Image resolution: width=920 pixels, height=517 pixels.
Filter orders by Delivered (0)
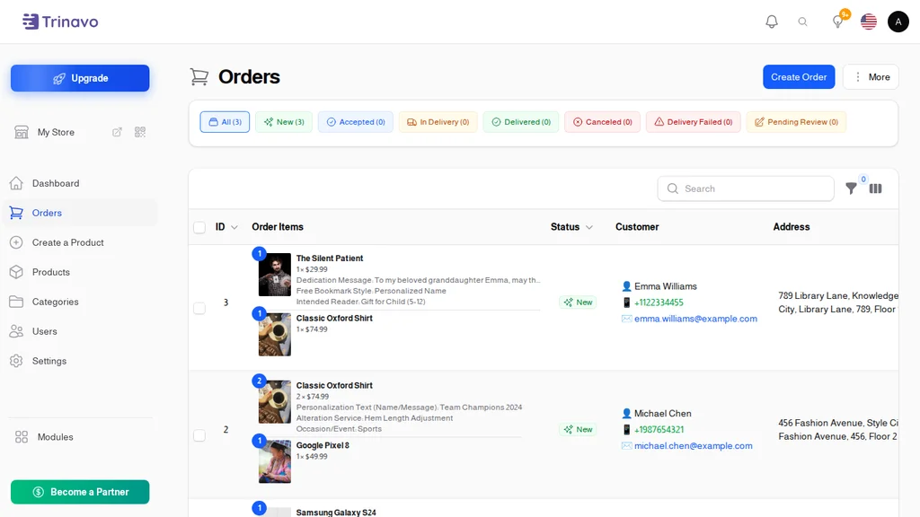click(521, 122)
